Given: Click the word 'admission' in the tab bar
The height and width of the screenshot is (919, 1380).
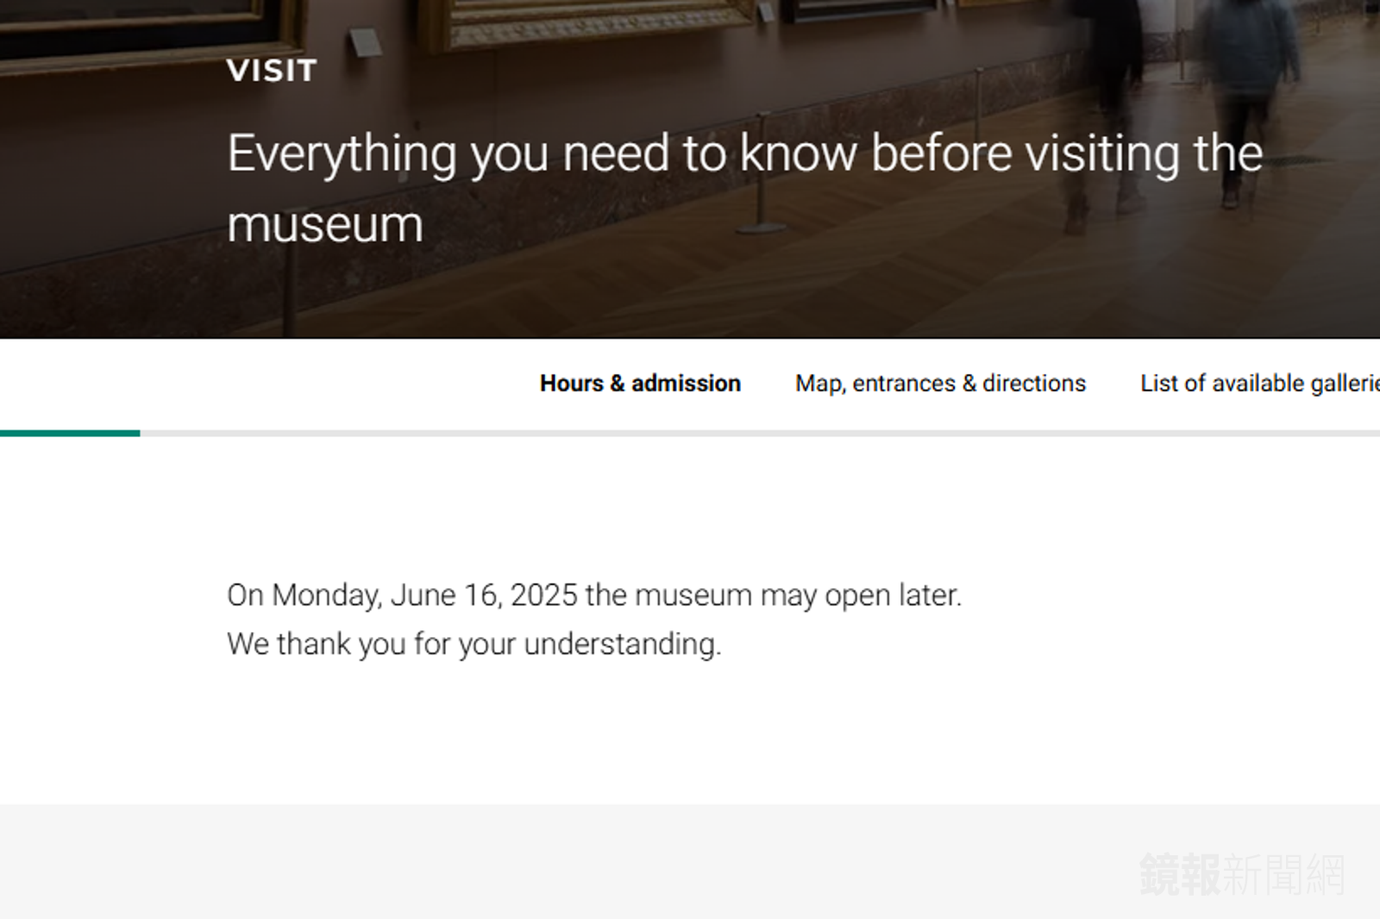Looking at the screenshot, I should [x=686, y=384].
